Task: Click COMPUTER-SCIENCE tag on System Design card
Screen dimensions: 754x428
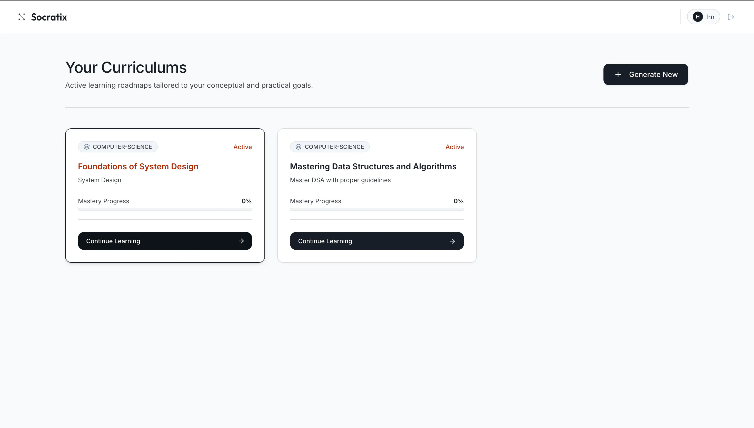Action: (x=118, y=147)
